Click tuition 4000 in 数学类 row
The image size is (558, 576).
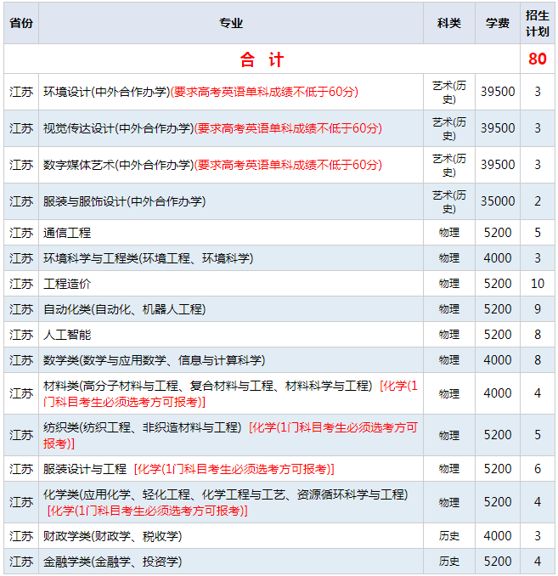tap(498, 360)
